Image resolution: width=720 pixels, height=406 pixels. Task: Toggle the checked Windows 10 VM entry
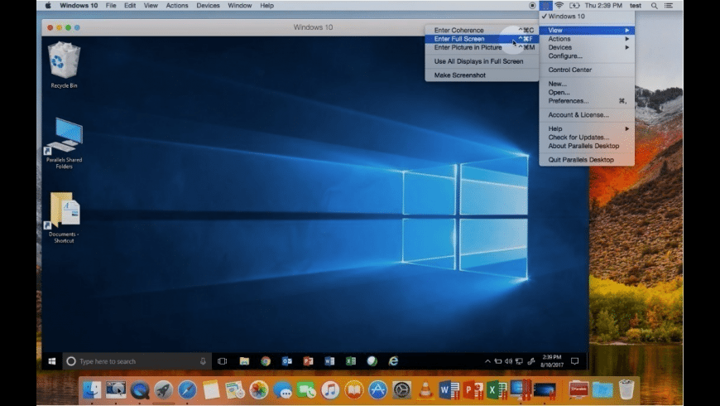(566, 17)
